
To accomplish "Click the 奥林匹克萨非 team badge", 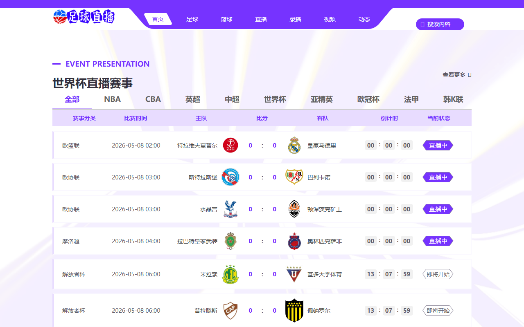I will 294,241.
